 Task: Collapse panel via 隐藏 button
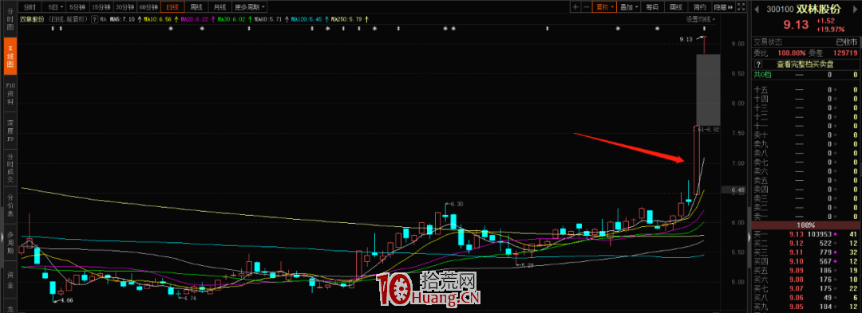pyautogui.click(x=723, y=7)
